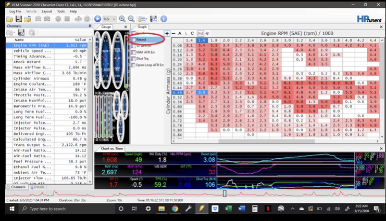Select the Open Loop AFR Err graph
Image resolution: width=386 pixels, height=221 pixels.
148,65
